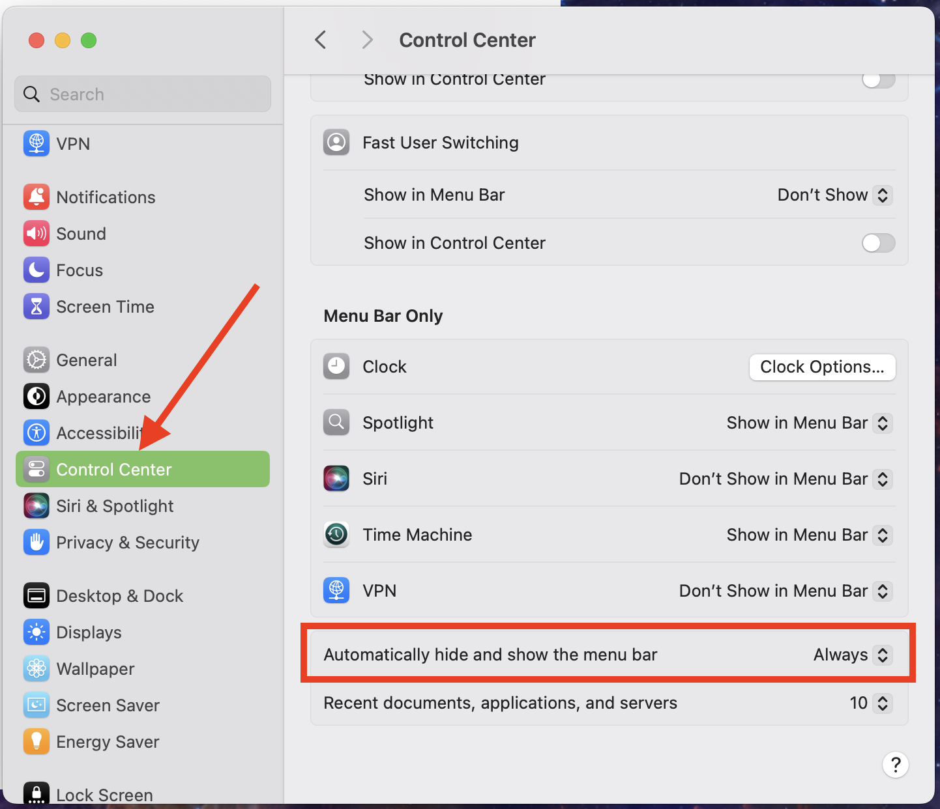Screen dimensions: 940x809
Task: Click the Energy Saver bulb icon
Action: click(x=37, y=741)
